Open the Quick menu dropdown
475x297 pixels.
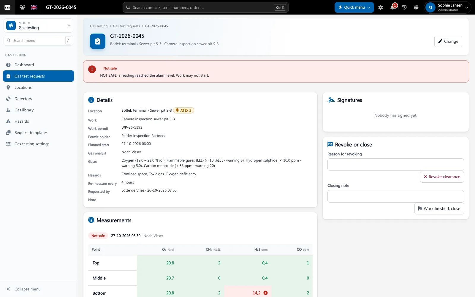(x=354, y=7)
